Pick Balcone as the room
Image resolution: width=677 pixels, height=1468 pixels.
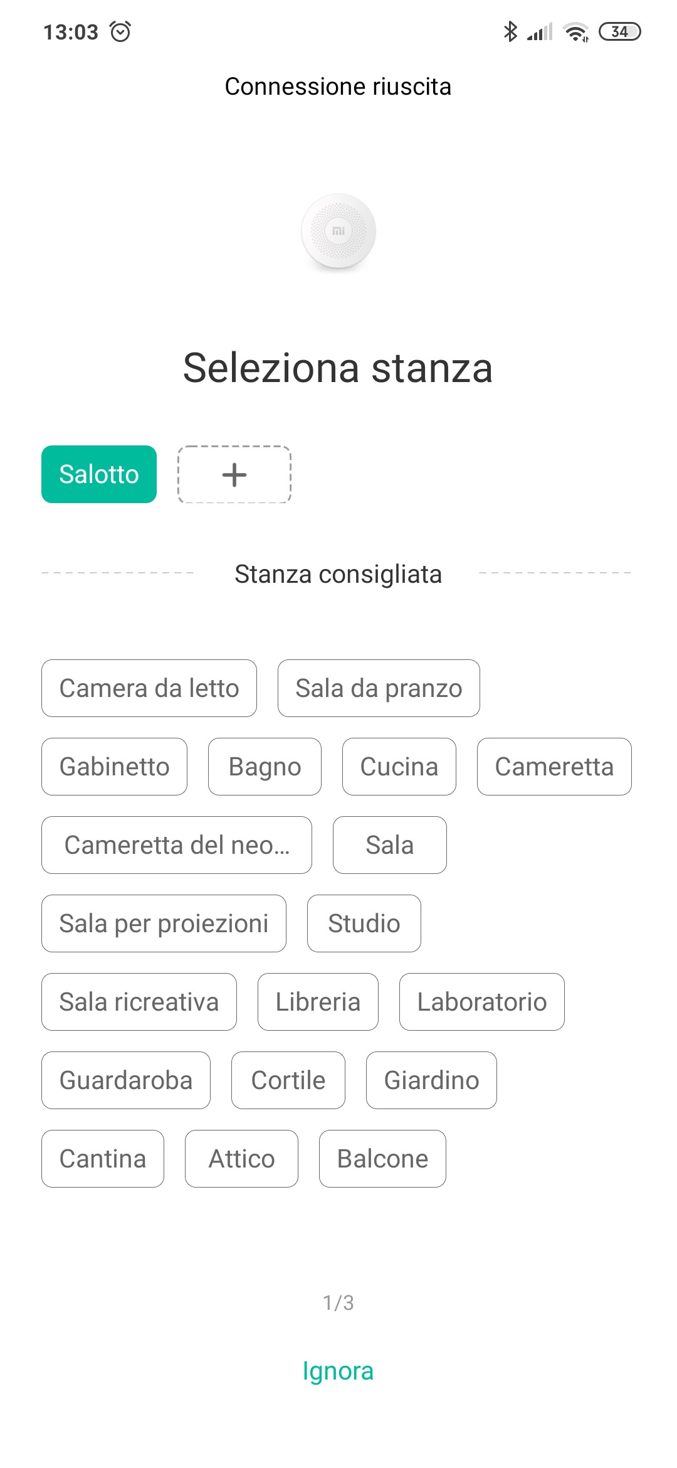click(x=382, y=1159)
